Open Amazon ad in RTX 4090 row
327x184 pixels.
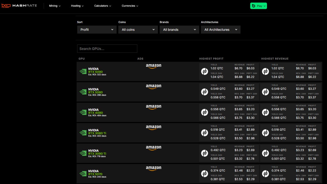pos(154,107)
